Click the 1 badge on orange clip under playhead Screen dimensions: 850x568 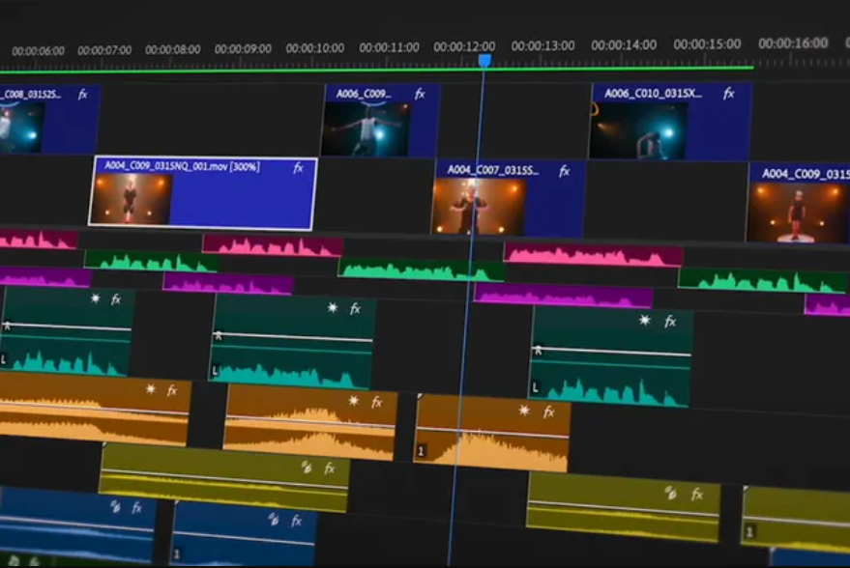421,450
